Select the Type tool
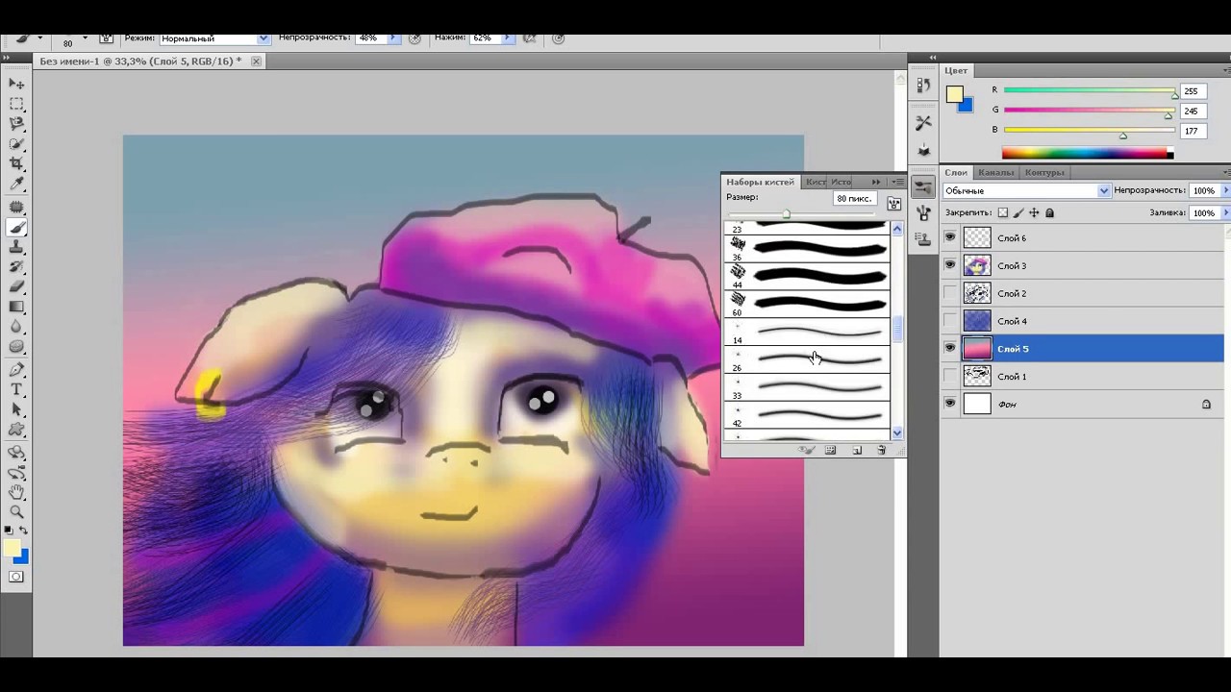Viewport: 1231px width, 692px height. (x=16, y=390)
